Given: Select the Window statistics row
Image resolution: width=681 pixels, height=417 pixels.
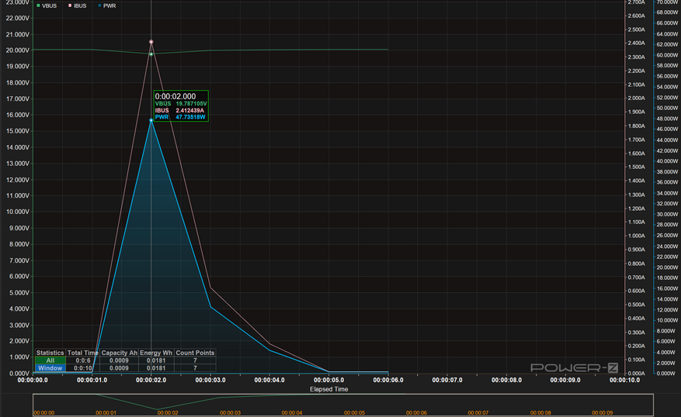Looking at the screenshot, I should (x=125, y=368).
